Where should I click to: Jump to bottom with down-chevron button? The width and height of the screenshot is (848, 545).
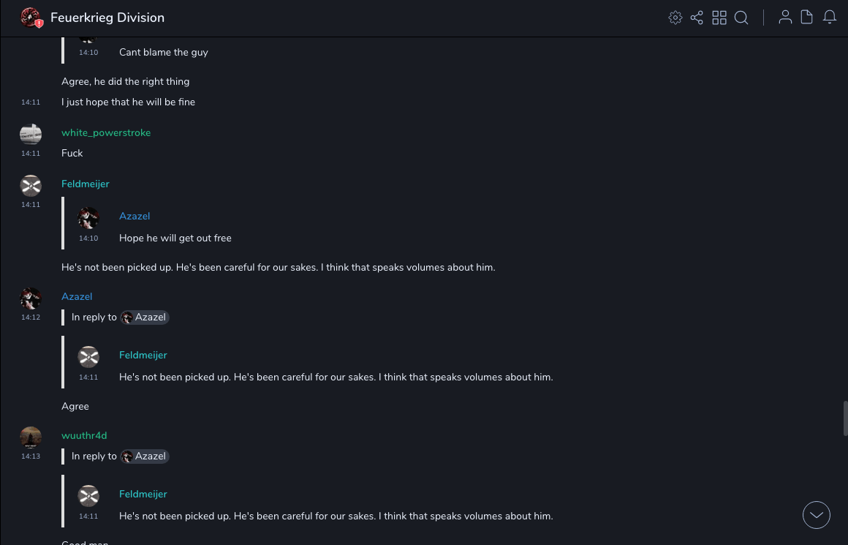click(x=817, y=515)
